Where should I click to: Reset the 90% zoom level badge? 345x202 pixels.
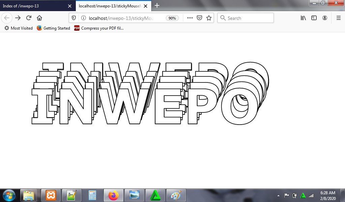pyautogui.click(x=172, y=18)
